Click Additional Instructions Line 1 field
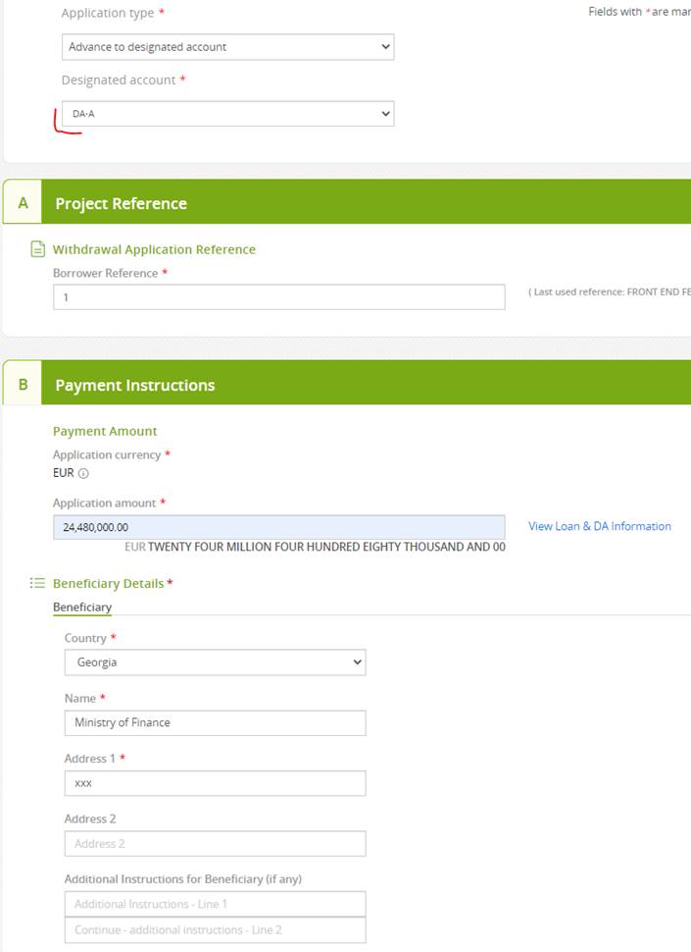The height and width of the screenshot is (952, 691). pos(215,904)
